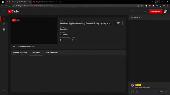Click the live stream preview thumbnail
The height and width of the screenshot is (95, 170).
pos(34,31)
